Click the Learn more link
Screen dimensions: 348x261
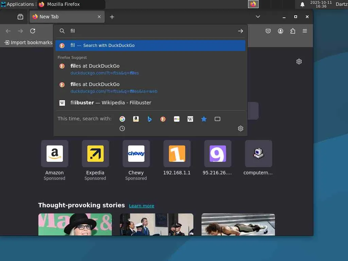[x=142, y=206]
